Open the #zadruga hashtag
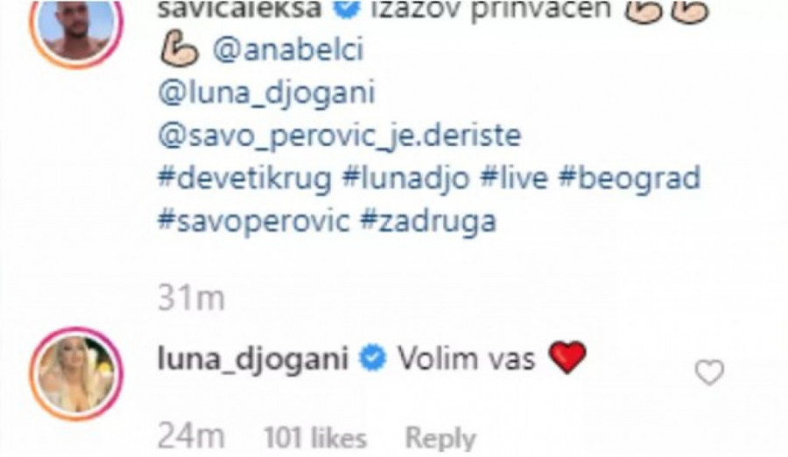 pos(428,221)
